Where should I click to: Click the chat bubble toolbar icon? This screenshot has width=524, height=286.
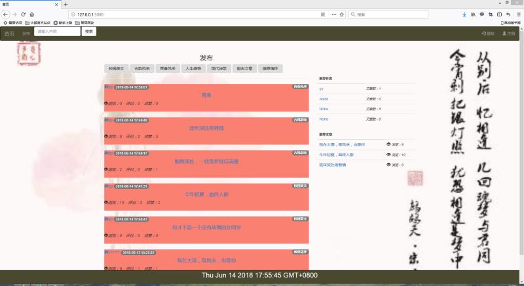pos(481,14)
